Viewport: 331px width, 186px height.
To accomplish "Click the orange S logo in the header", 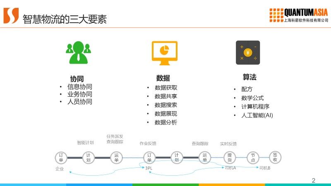I will (11, 16).
